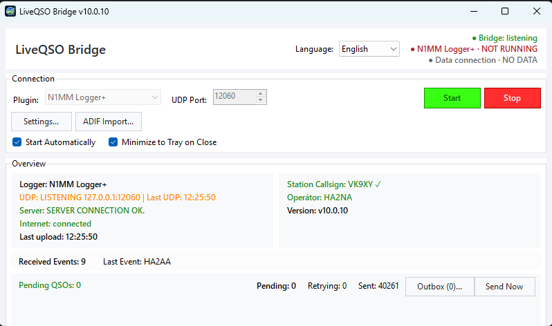Click the Bridge: listening status text

[x=504, y=38]
